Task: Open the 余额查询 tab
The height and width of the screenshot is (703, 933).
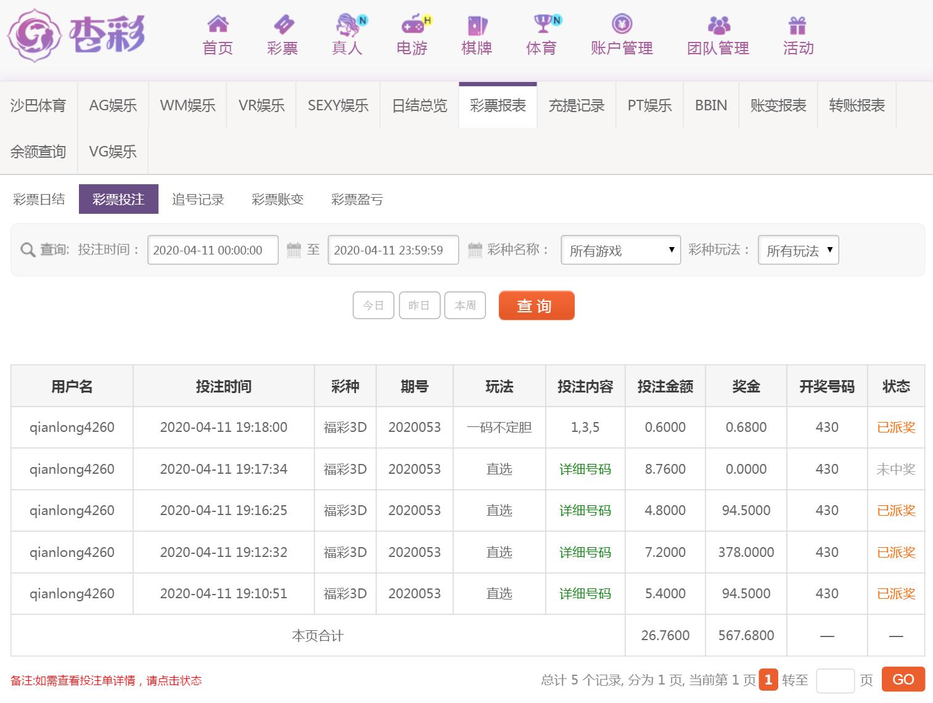Action: [x=38, y=151]
